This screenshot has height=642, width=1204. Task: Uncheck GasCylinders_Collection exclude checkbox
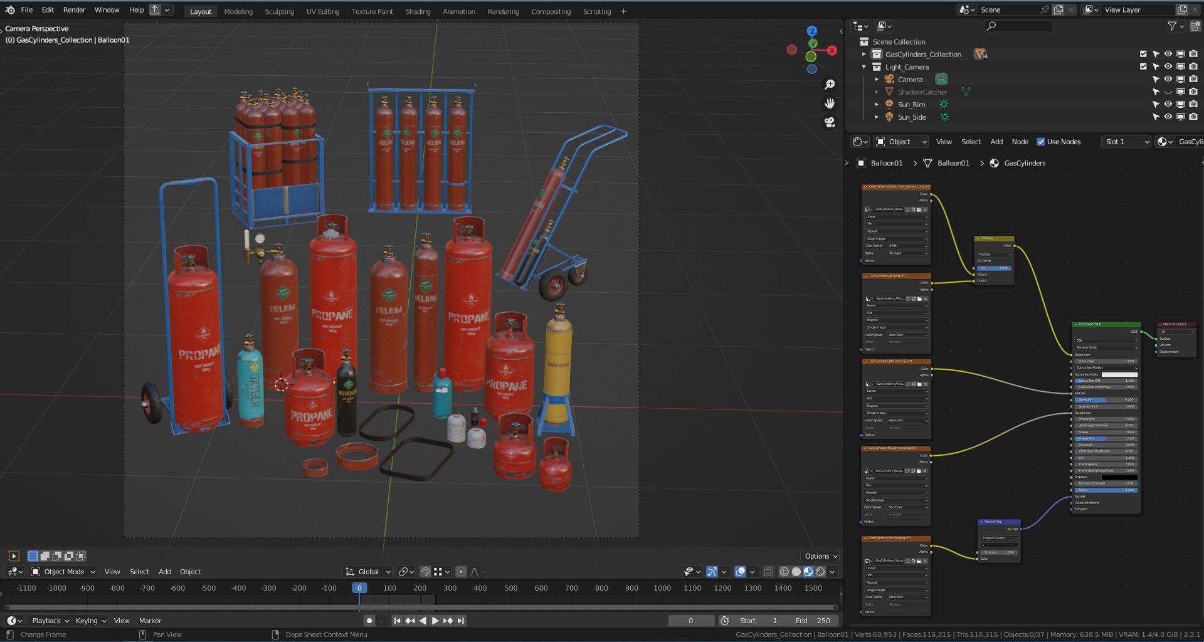coord(1143,55)
